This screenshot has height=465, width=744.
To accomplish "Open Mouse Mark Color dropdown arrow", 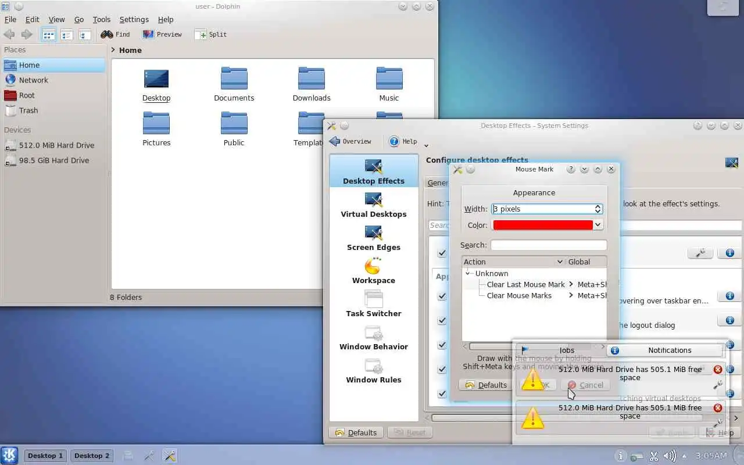I will pyautogui.click(x=598, y=225).
